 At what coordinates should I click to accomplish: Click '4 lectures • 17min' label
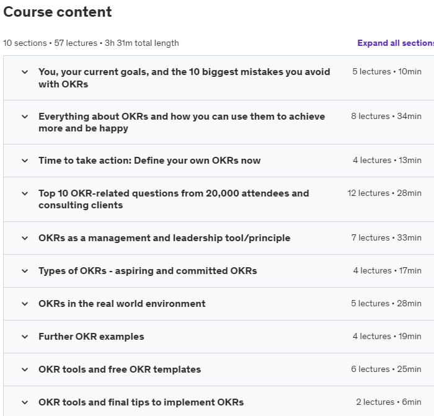(387, 271)
